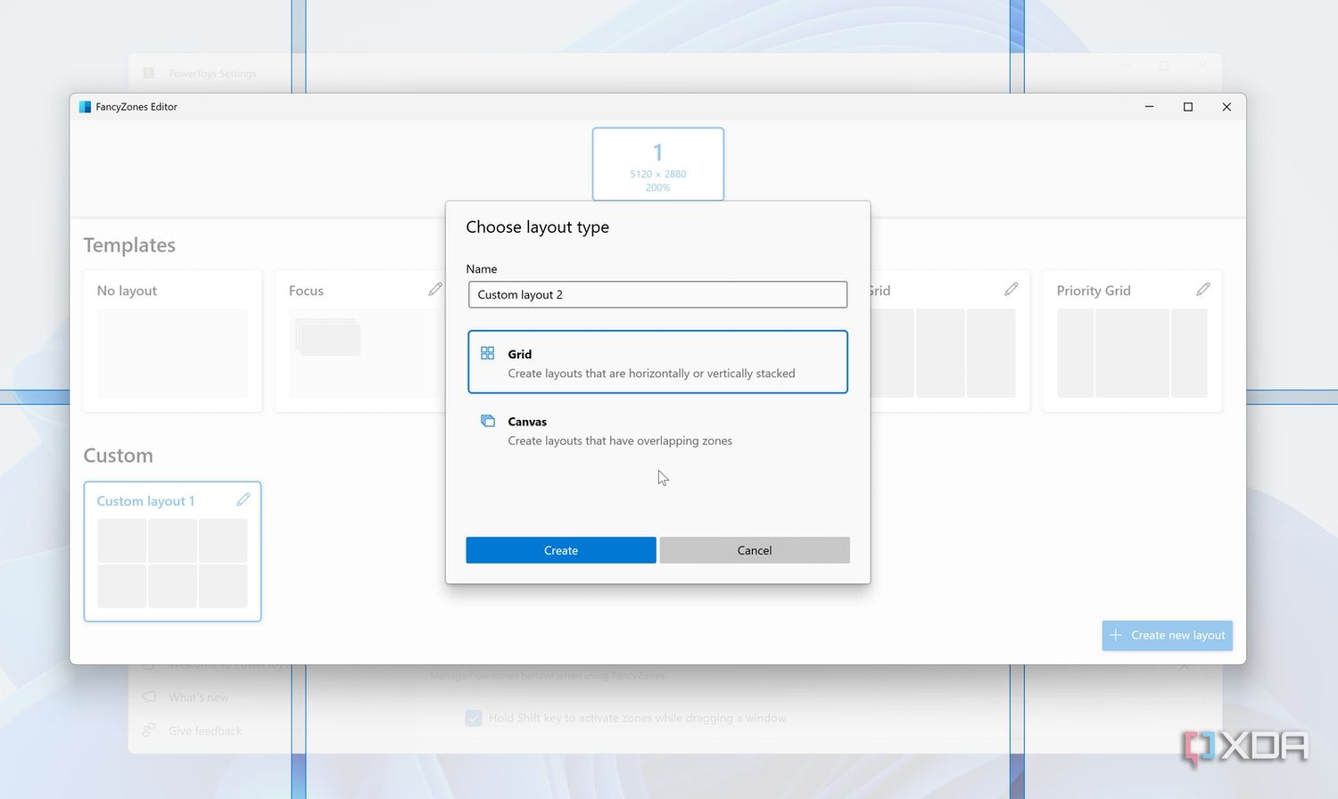Open What's new in PowerToys Settings
Image resolution: width=1338 pixels, height=799 pixels.
(198, 697)
